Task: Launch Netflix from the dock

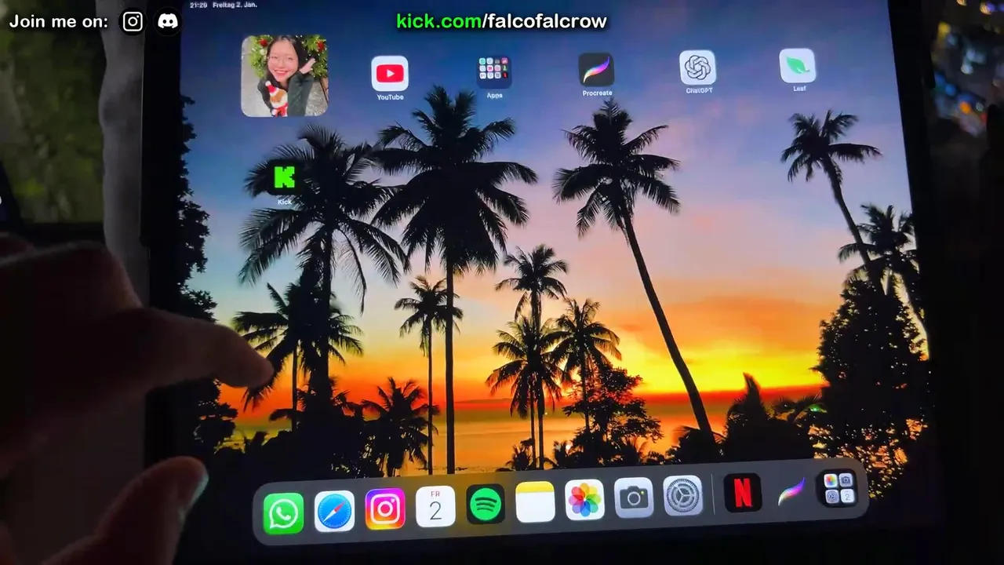Action: (742, 493)
